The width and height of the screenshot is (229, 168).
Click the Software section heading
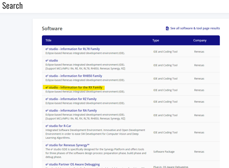(x=52, y=29)
